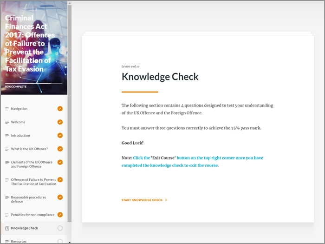The image size is (325, 244).
Task: Click the checkmark beside What is the UK Offence?
Action: 60,149
